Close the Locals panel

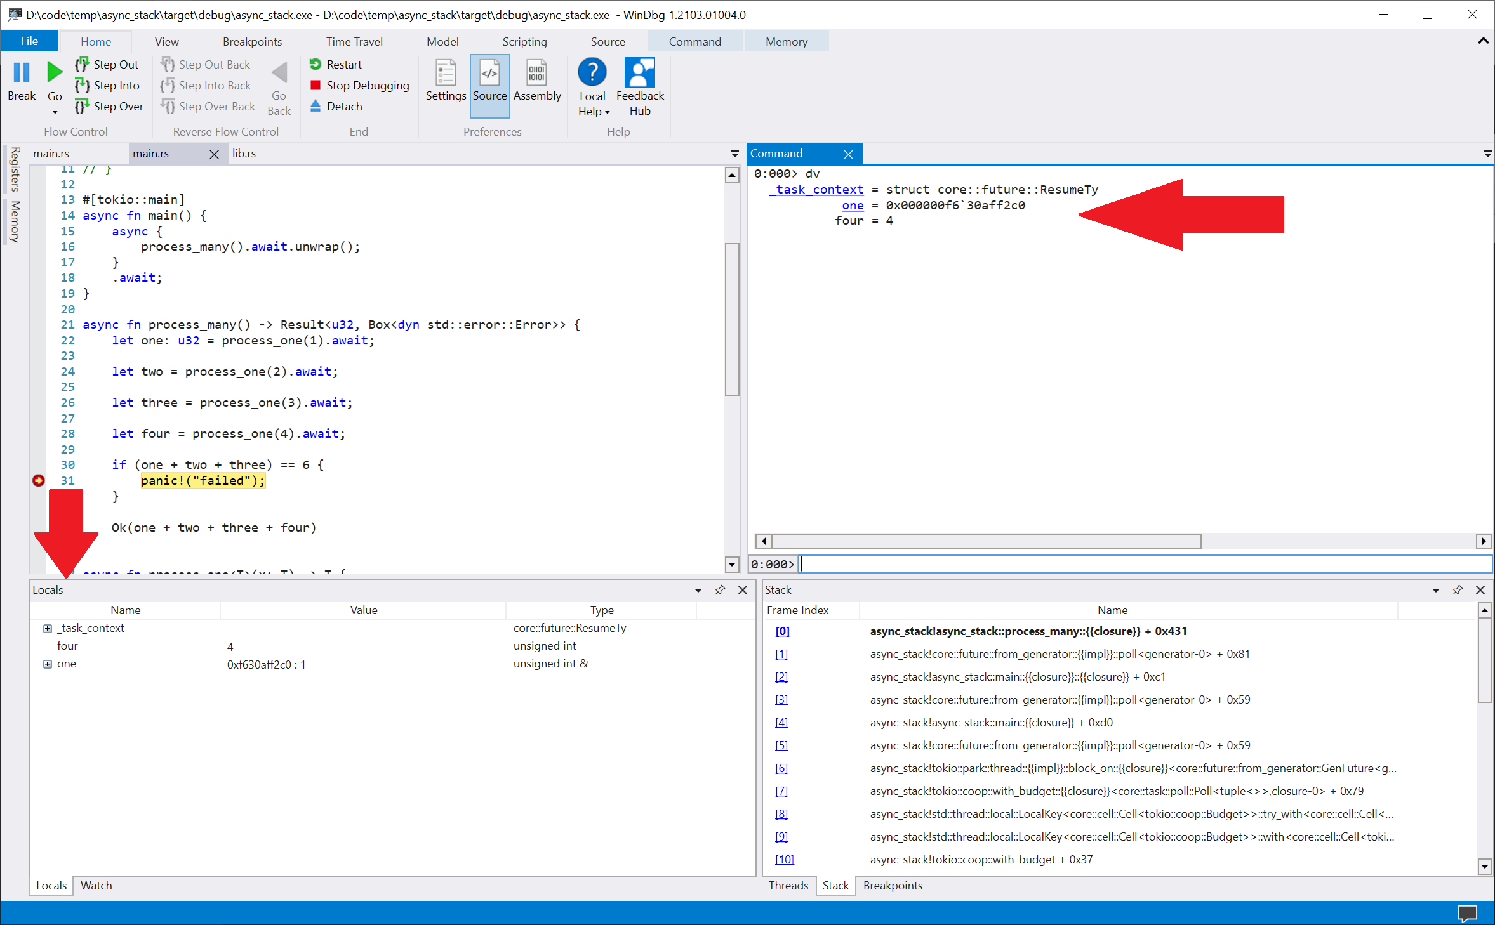tap(743, 590)
